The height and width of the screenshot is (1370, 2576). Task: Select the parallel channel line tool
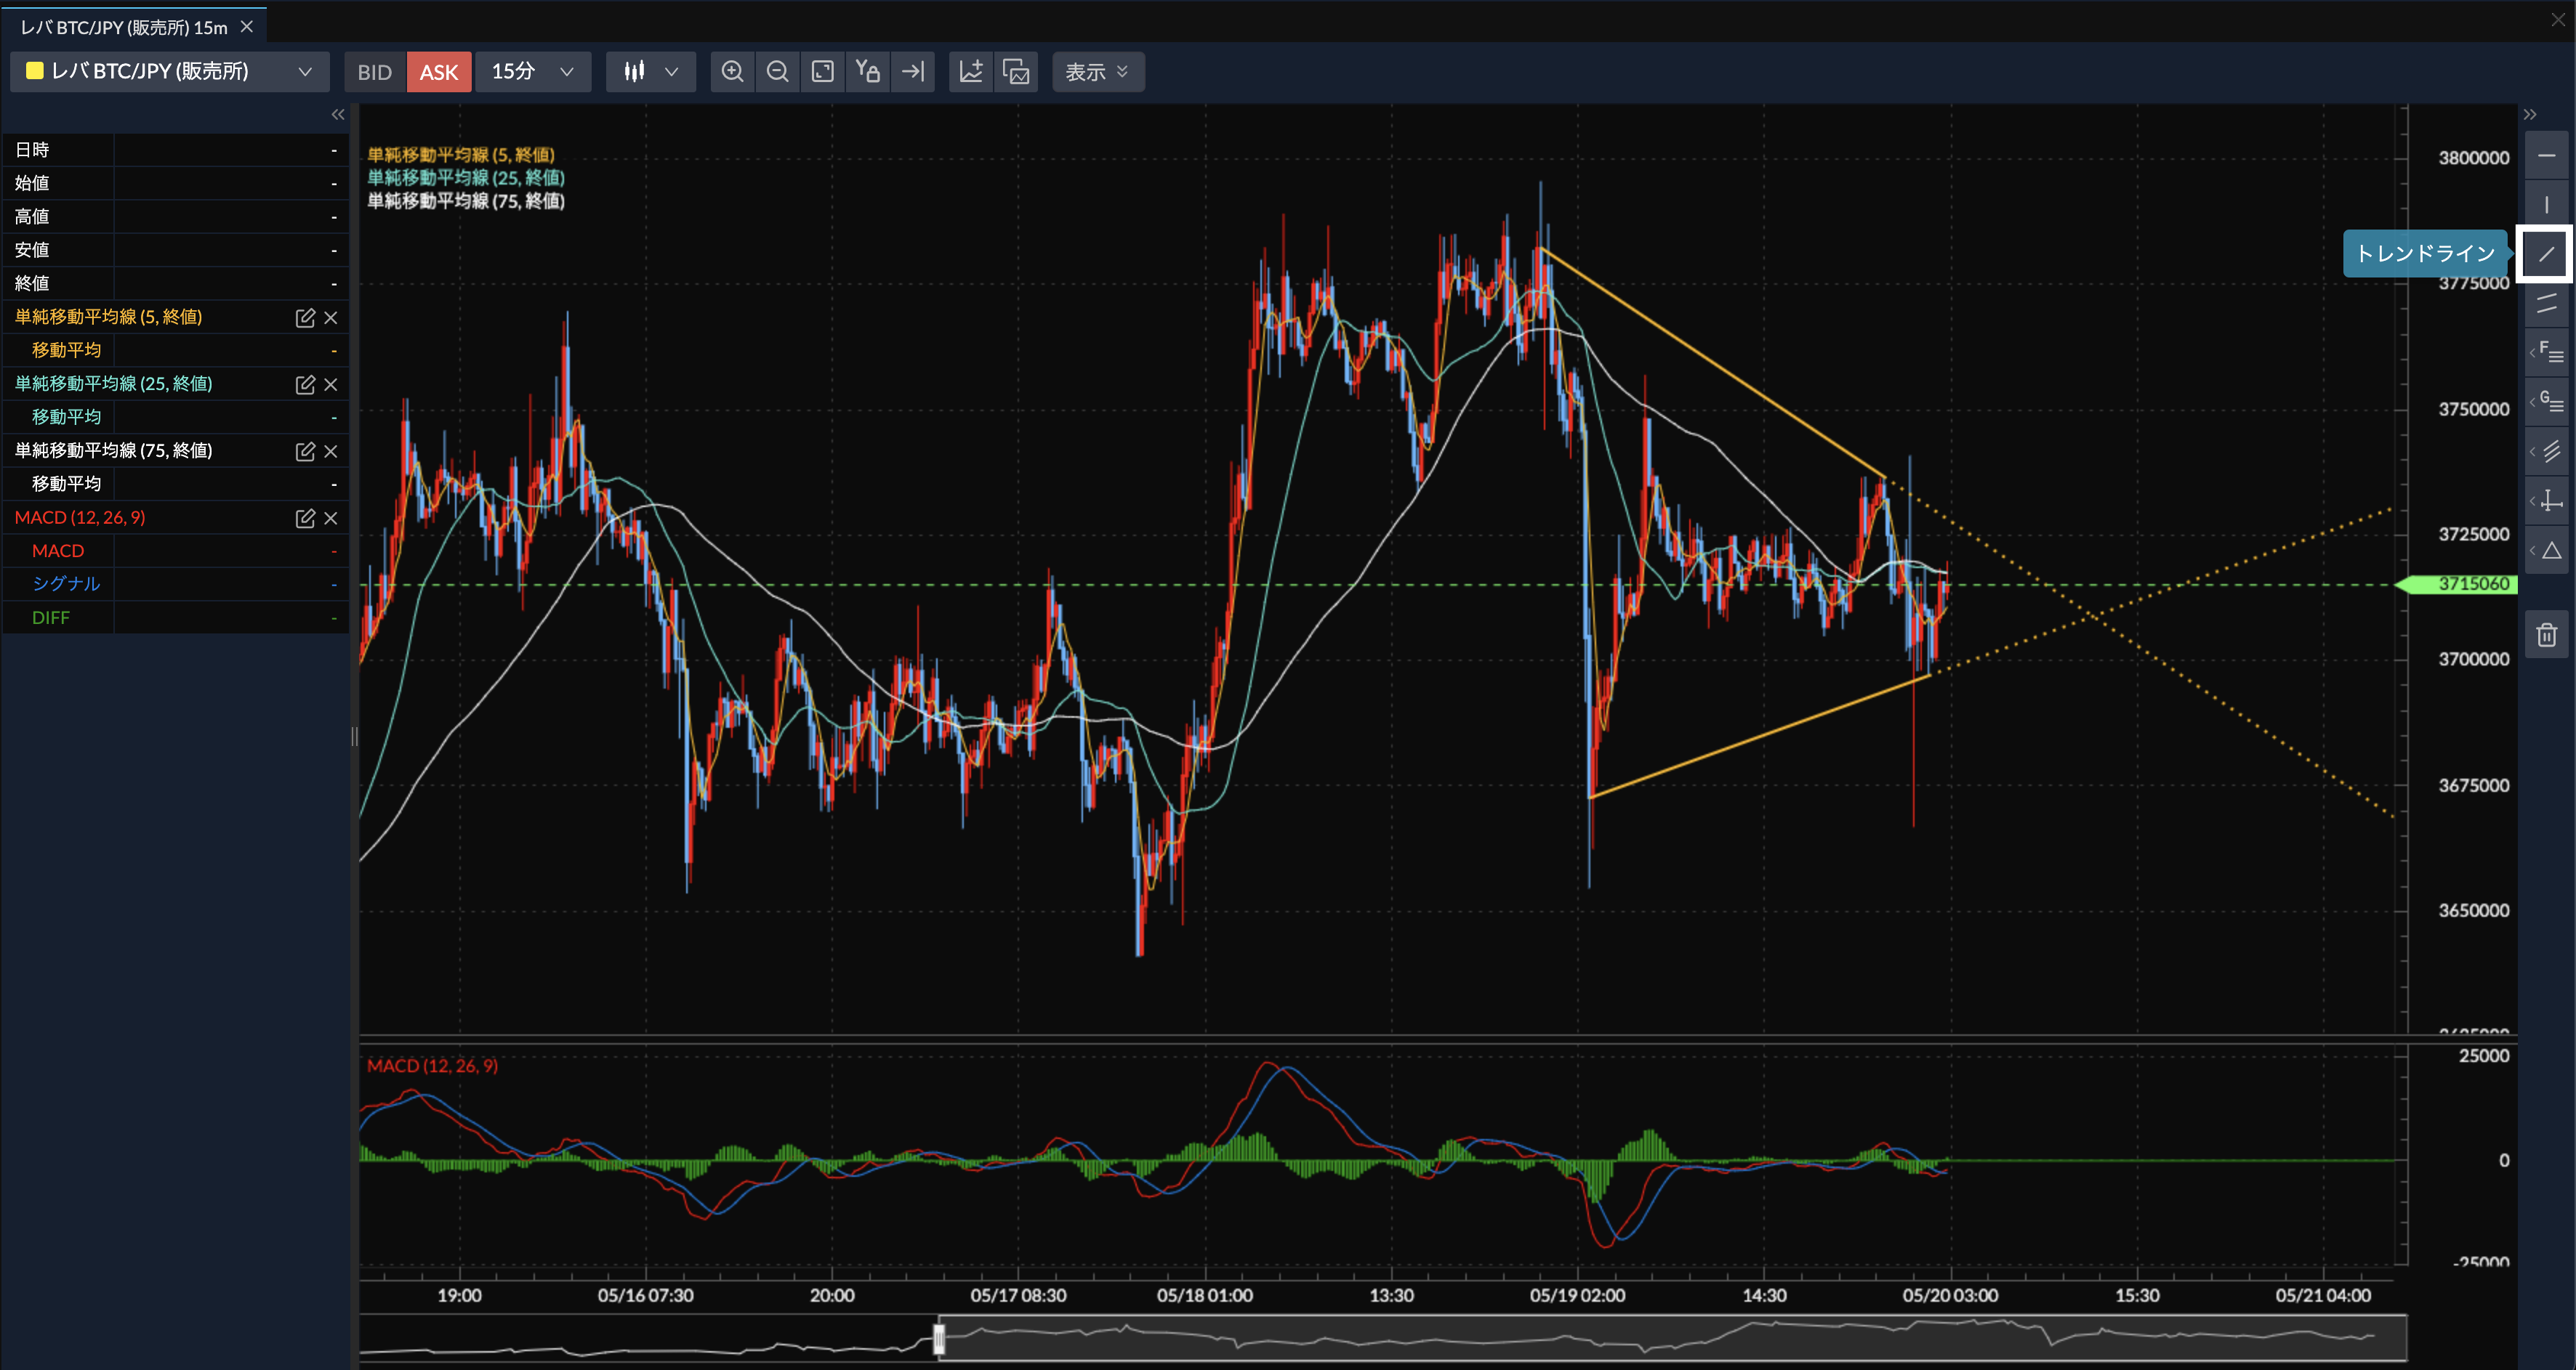click(x=2546, y=304)
